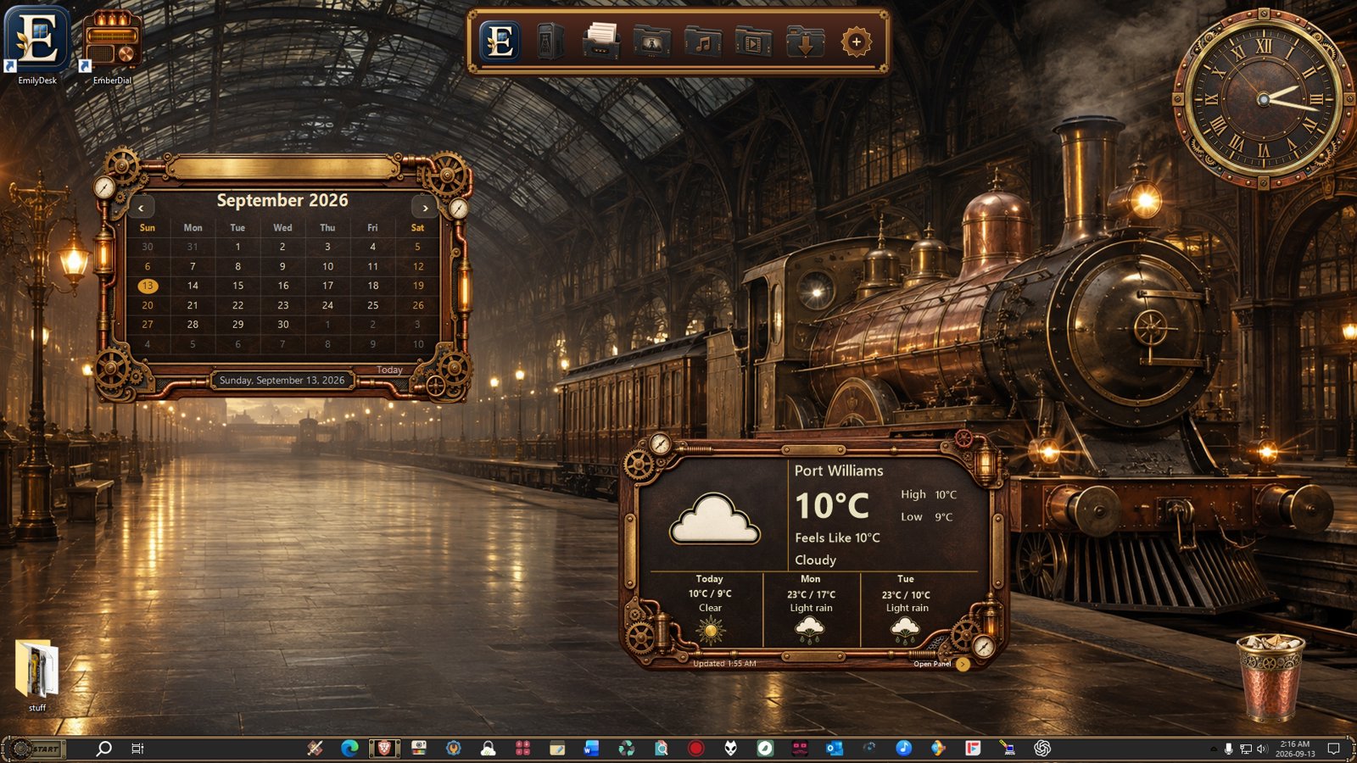
Task: Expand weather with Open Panel arrow
Action: point(963,664)
